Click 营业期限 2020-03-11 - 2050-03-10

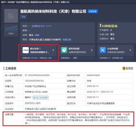click(100, 92)
